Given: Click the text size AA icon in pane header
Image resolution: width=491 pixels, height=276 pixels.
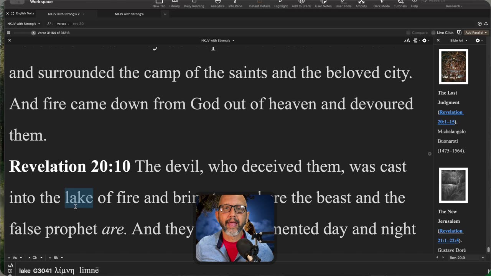Looking at the screenshot, I should point(407,40).
